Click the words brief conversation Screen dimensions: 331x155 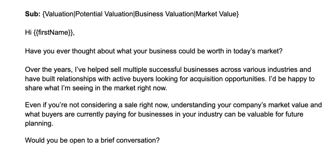click(130, 140)
